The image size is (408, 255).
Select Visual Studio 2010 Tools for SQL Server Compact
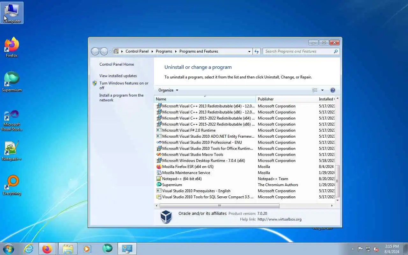click(x=245, y=197)
